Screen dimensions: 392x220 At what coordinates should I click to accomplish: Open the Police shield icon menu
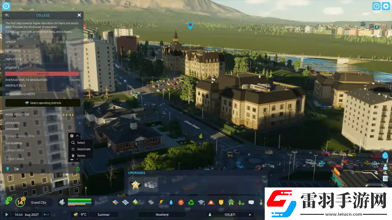click(221, 202)
